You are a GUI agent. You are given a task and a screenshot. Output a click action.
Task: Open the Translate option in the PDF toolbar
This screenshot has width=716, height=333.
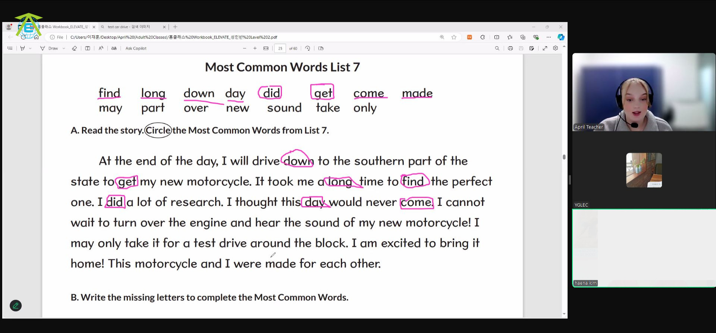(114, 48)
